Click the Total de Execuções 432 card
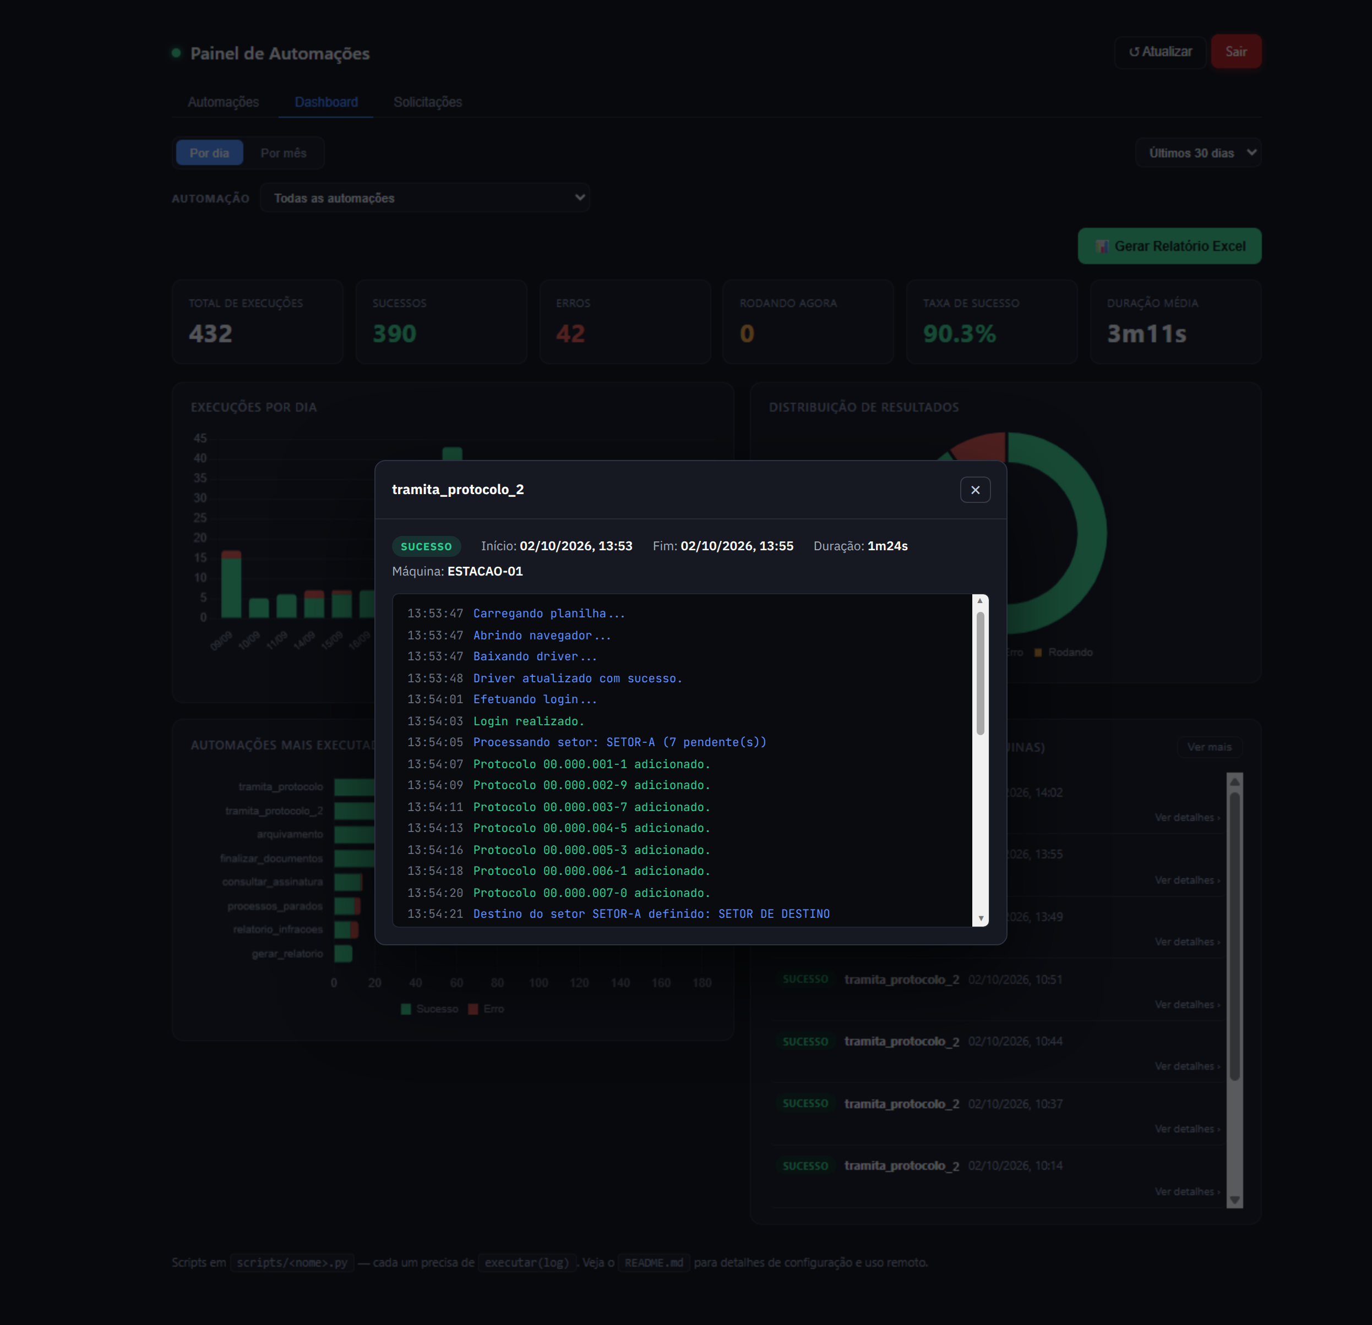Image resolution: width=1372 pixels, height=1325 pixels. 258,322
